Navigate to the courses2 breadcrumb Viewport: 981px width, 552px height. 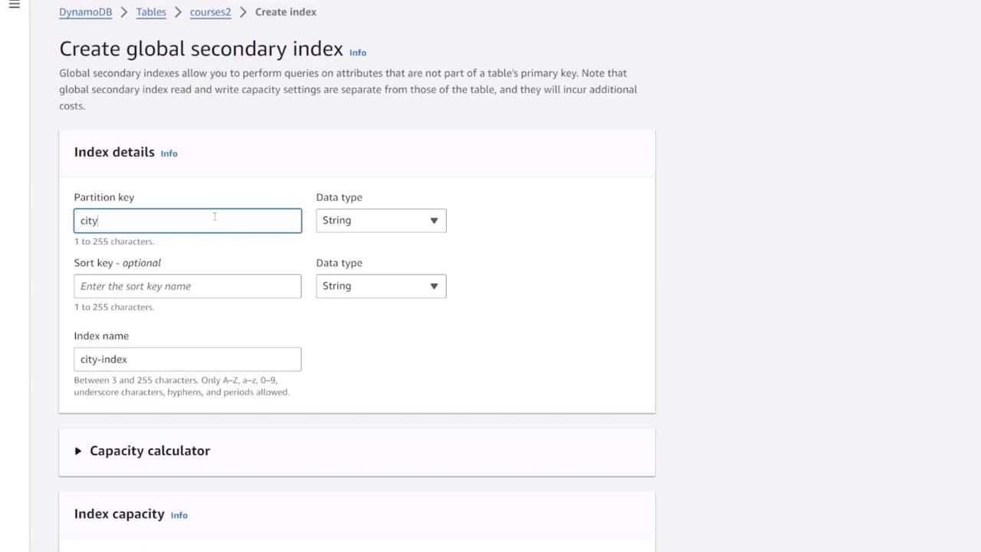click(210, 12)
